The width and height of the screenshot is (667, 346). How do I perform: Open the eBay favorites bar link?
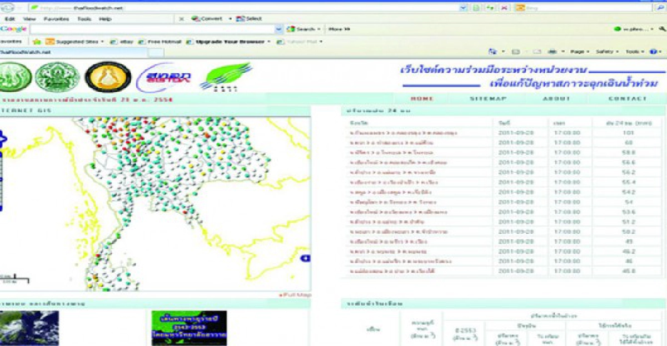(x=122, y=41)
